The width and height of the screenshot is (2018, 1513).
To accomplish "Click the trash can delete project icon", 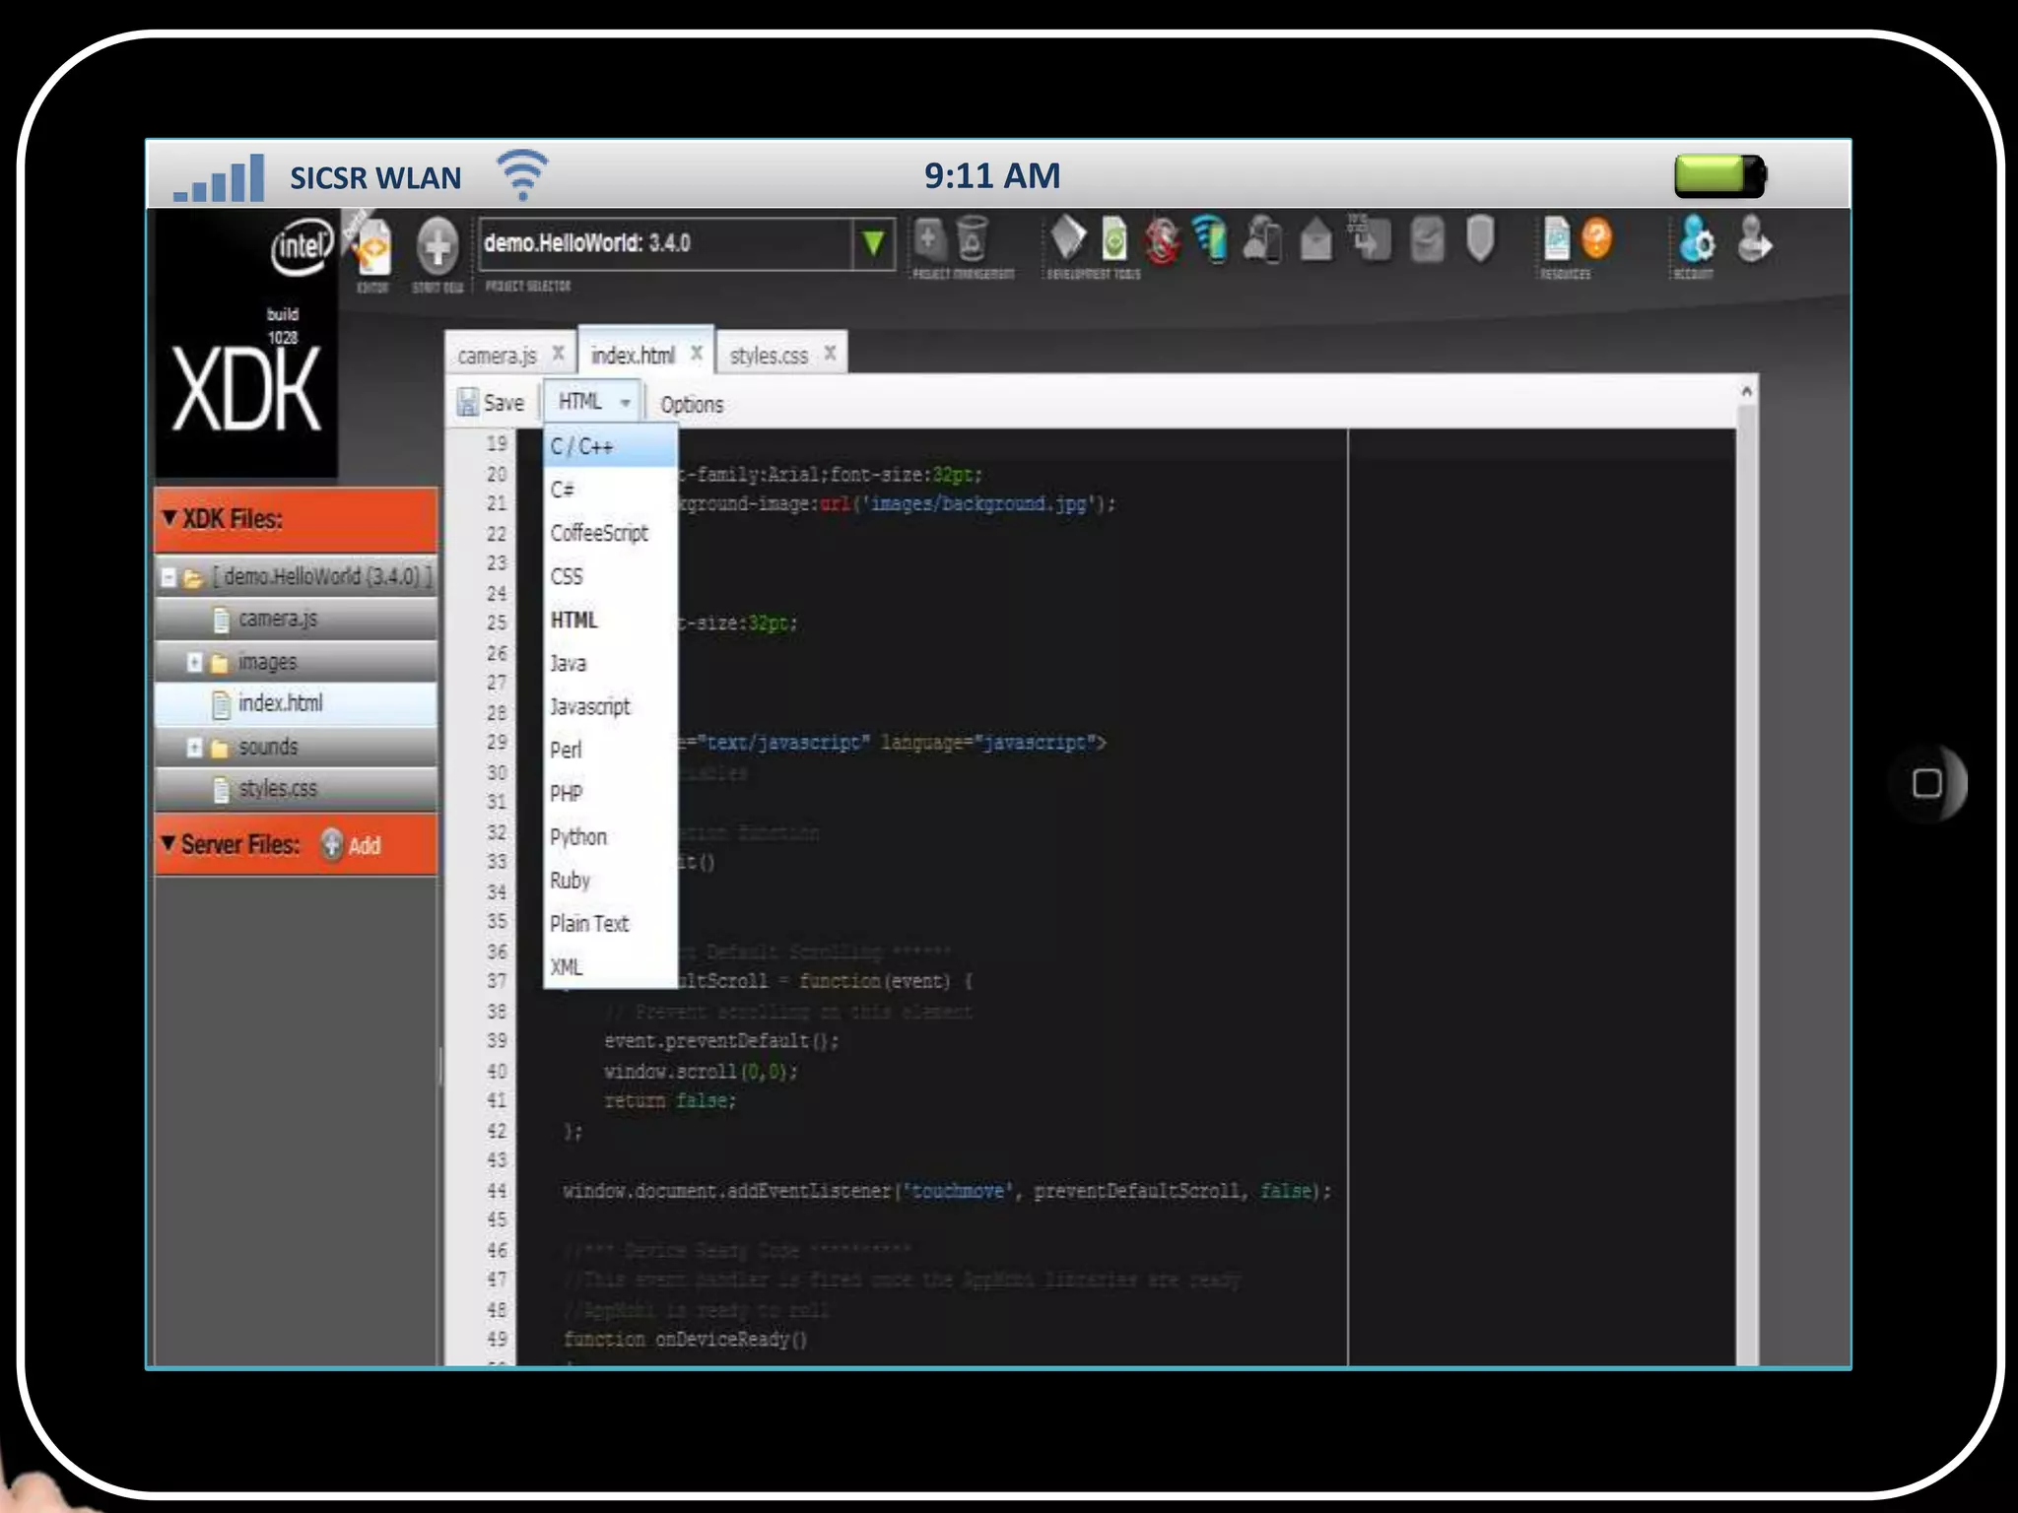I will tap(972, 238).
